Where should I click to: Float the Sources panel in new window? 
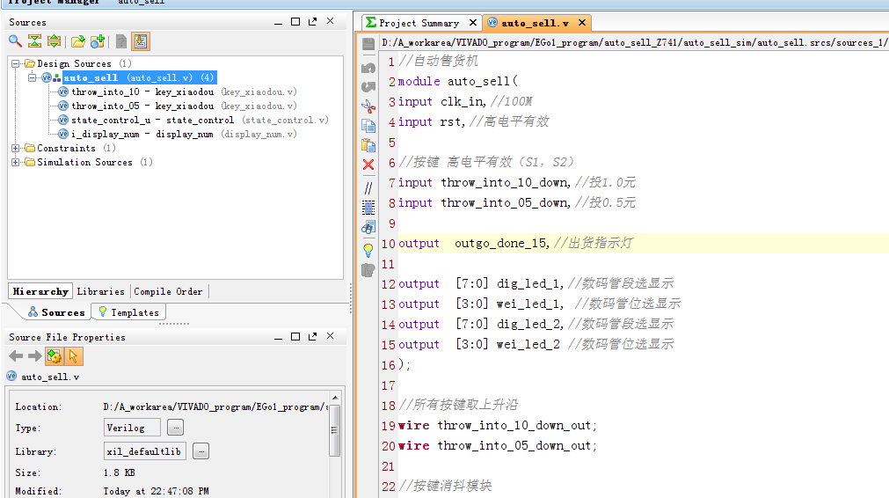pos(312,21)
